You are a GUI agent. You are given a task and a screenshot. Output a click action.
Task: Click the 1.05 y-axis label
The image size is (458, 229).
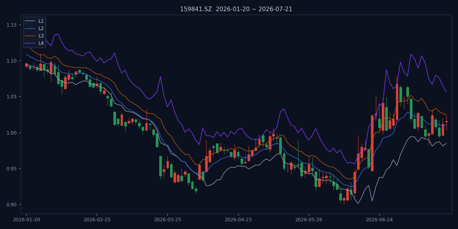click(12, 97)
